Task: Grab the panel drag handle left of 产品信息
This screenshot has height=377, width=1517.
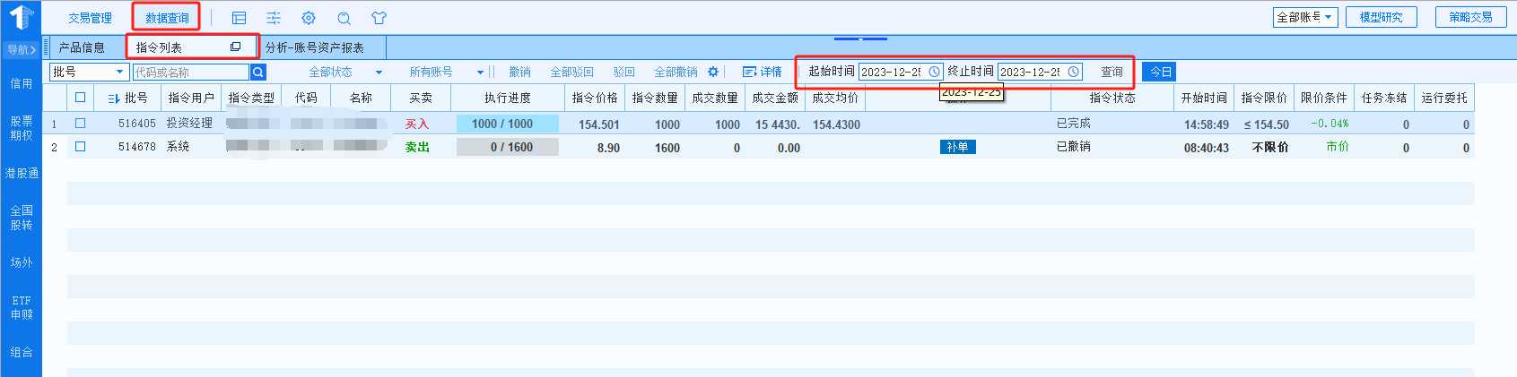Action: coord(47,47)
